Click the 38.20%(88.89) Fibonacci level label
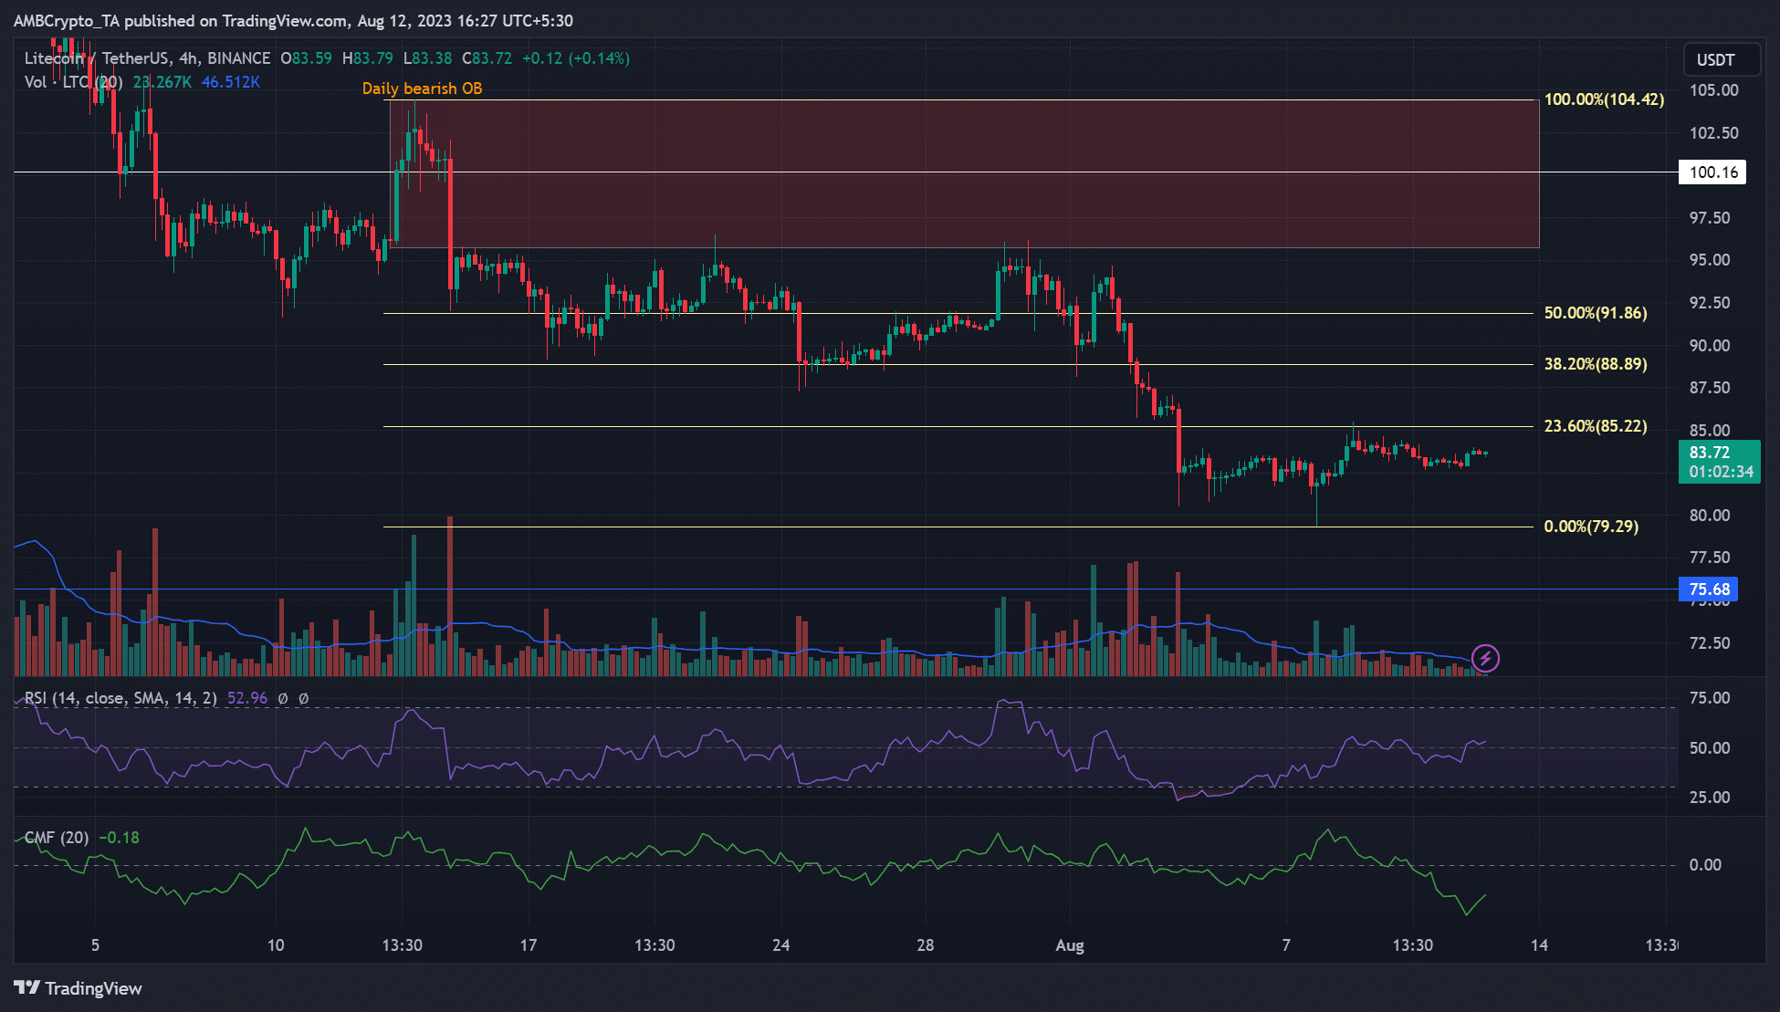Image resolution: width=1780 pixels, height=1012 pixels. tap(1595, 364)
